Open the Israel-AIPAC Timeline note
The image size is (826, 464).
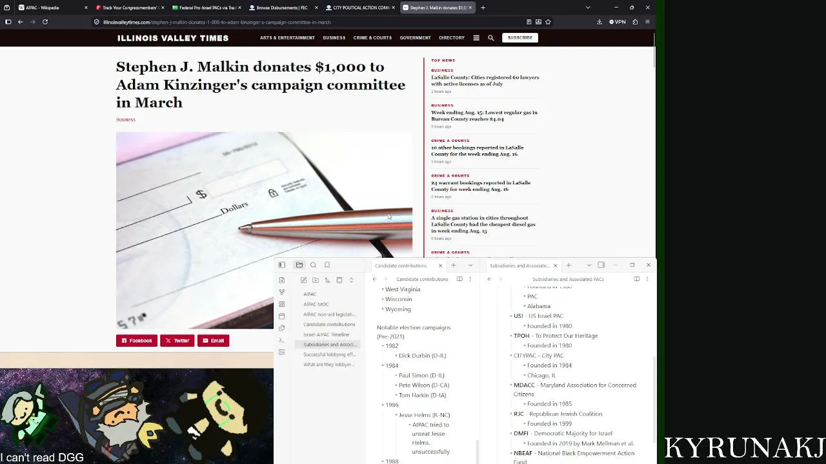[327, 334]
